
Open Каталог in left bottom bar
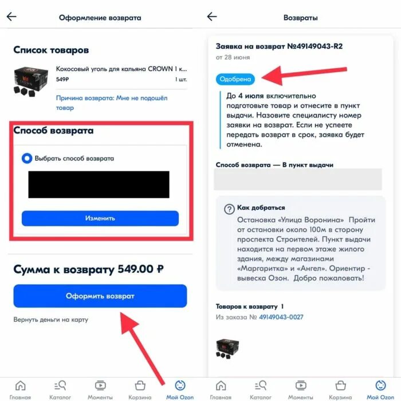[x=60, y=390]
